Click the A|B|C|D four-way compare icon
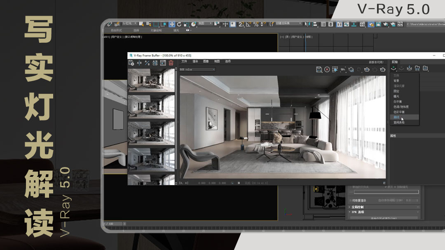 [x=155, y=63]
